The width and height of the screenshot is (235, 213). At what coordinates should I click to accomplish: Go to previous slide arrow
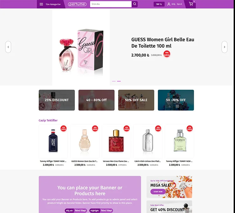[x=8, y=47]
